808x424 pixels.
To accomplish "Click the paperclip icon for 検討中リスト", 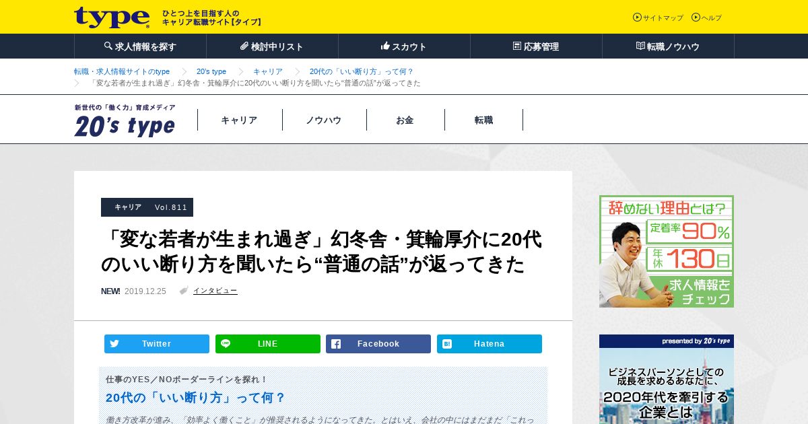I will [x=244, y=46].
